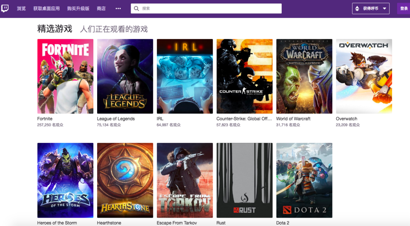
Task: Click the 23,209 名观众 viewer count
Action: (348, 125)
